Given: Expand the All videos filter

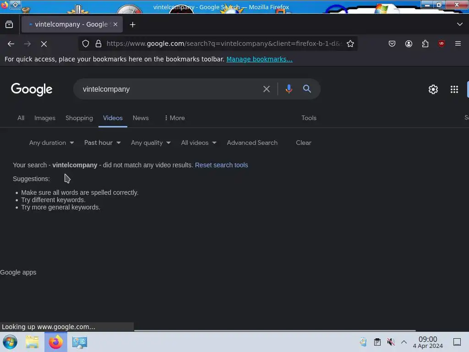Looking at the screenshot, I should coord(199,143).
